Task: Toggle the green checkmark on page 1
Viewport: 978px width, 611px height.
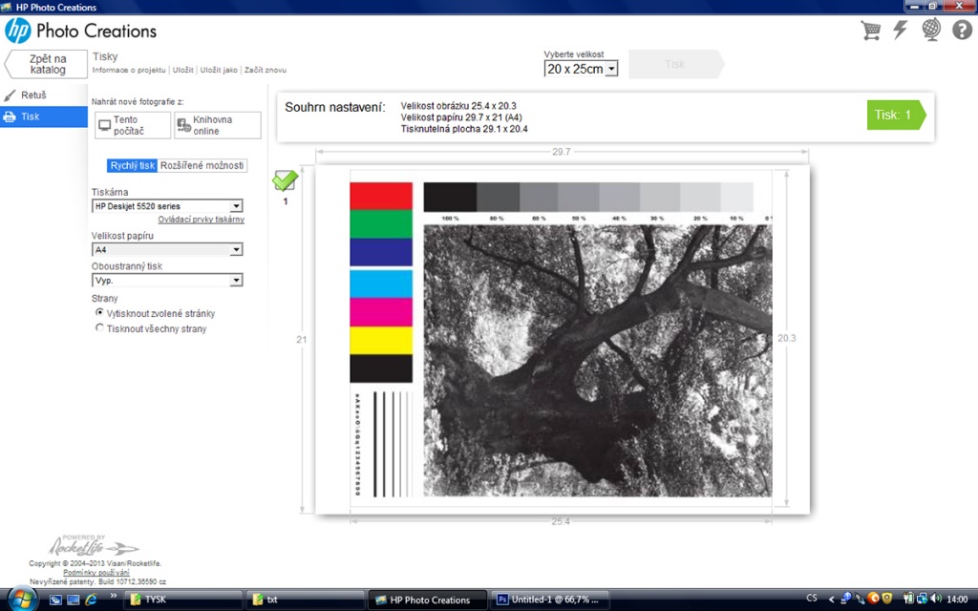Action: click(x=285, y=180)
